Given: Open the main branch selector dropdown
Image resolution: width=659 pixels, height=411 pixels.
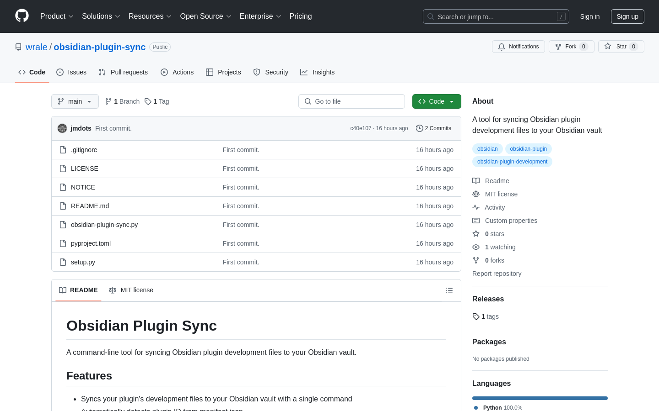Looking at the screenshot, I should pos(75,101).
